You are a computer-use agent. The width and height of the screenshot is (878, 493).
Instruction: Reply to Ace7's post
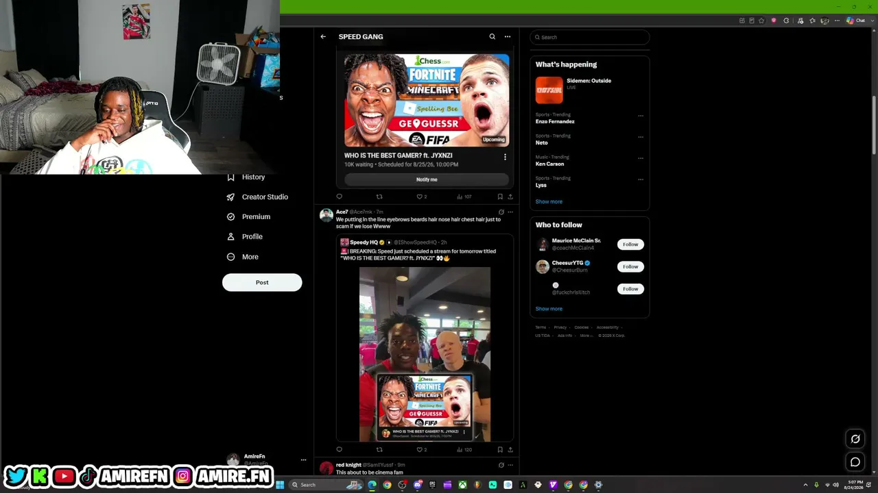[339, 450]
